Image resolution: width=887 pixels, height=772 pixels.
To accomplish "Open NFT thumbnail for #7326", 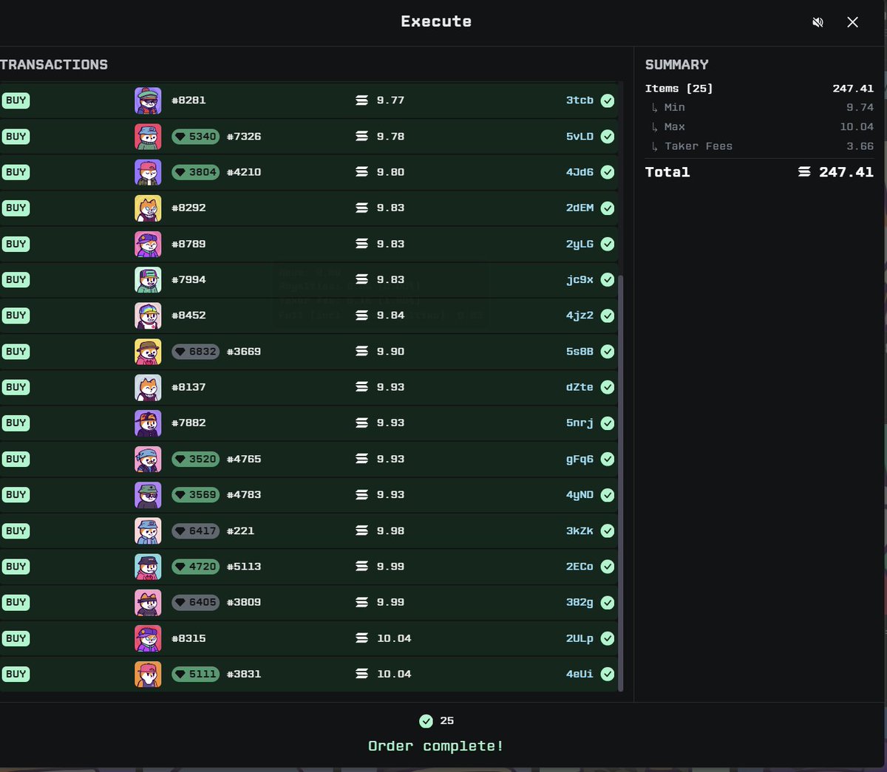I will click(x=148, y=137).
